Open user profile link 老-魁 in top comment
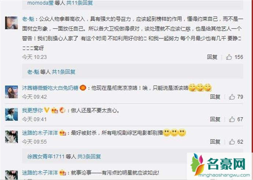 [x=28, y=19]
